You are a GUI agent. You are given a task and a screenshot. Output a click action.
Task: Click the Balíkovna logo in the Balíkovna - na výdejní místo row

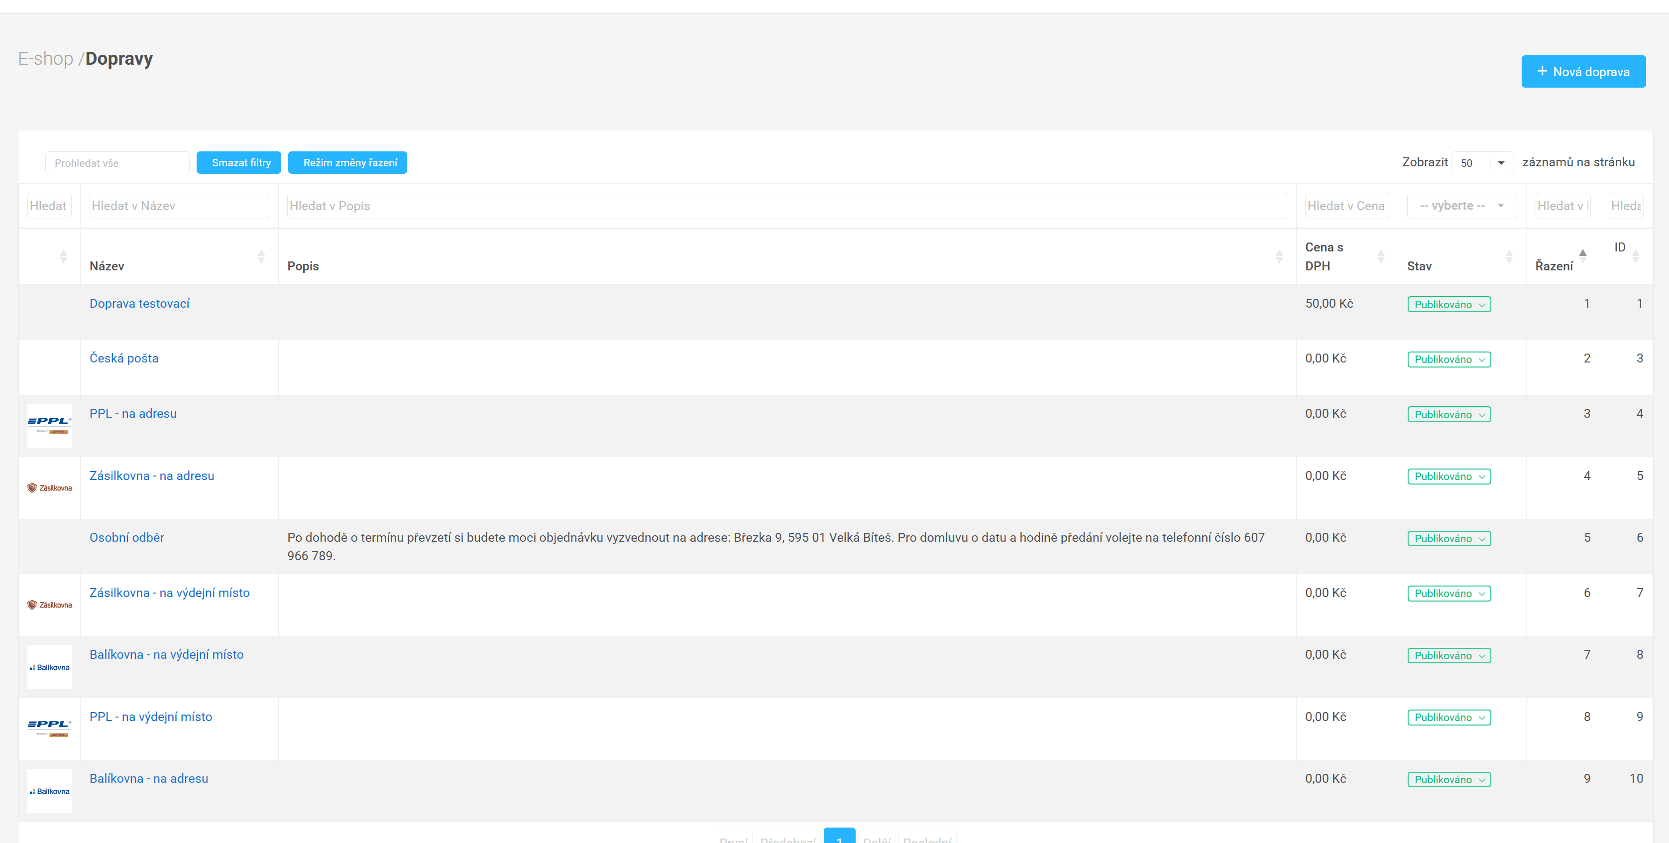49,667
